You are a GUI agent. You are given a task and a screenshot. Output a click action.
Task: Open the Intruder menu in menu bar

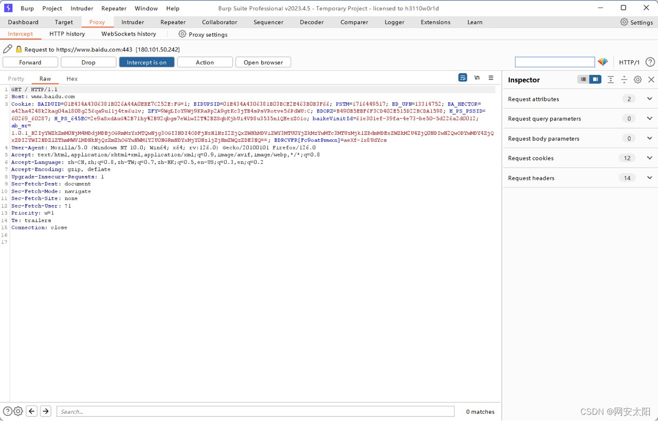click(x=82, y=8)
